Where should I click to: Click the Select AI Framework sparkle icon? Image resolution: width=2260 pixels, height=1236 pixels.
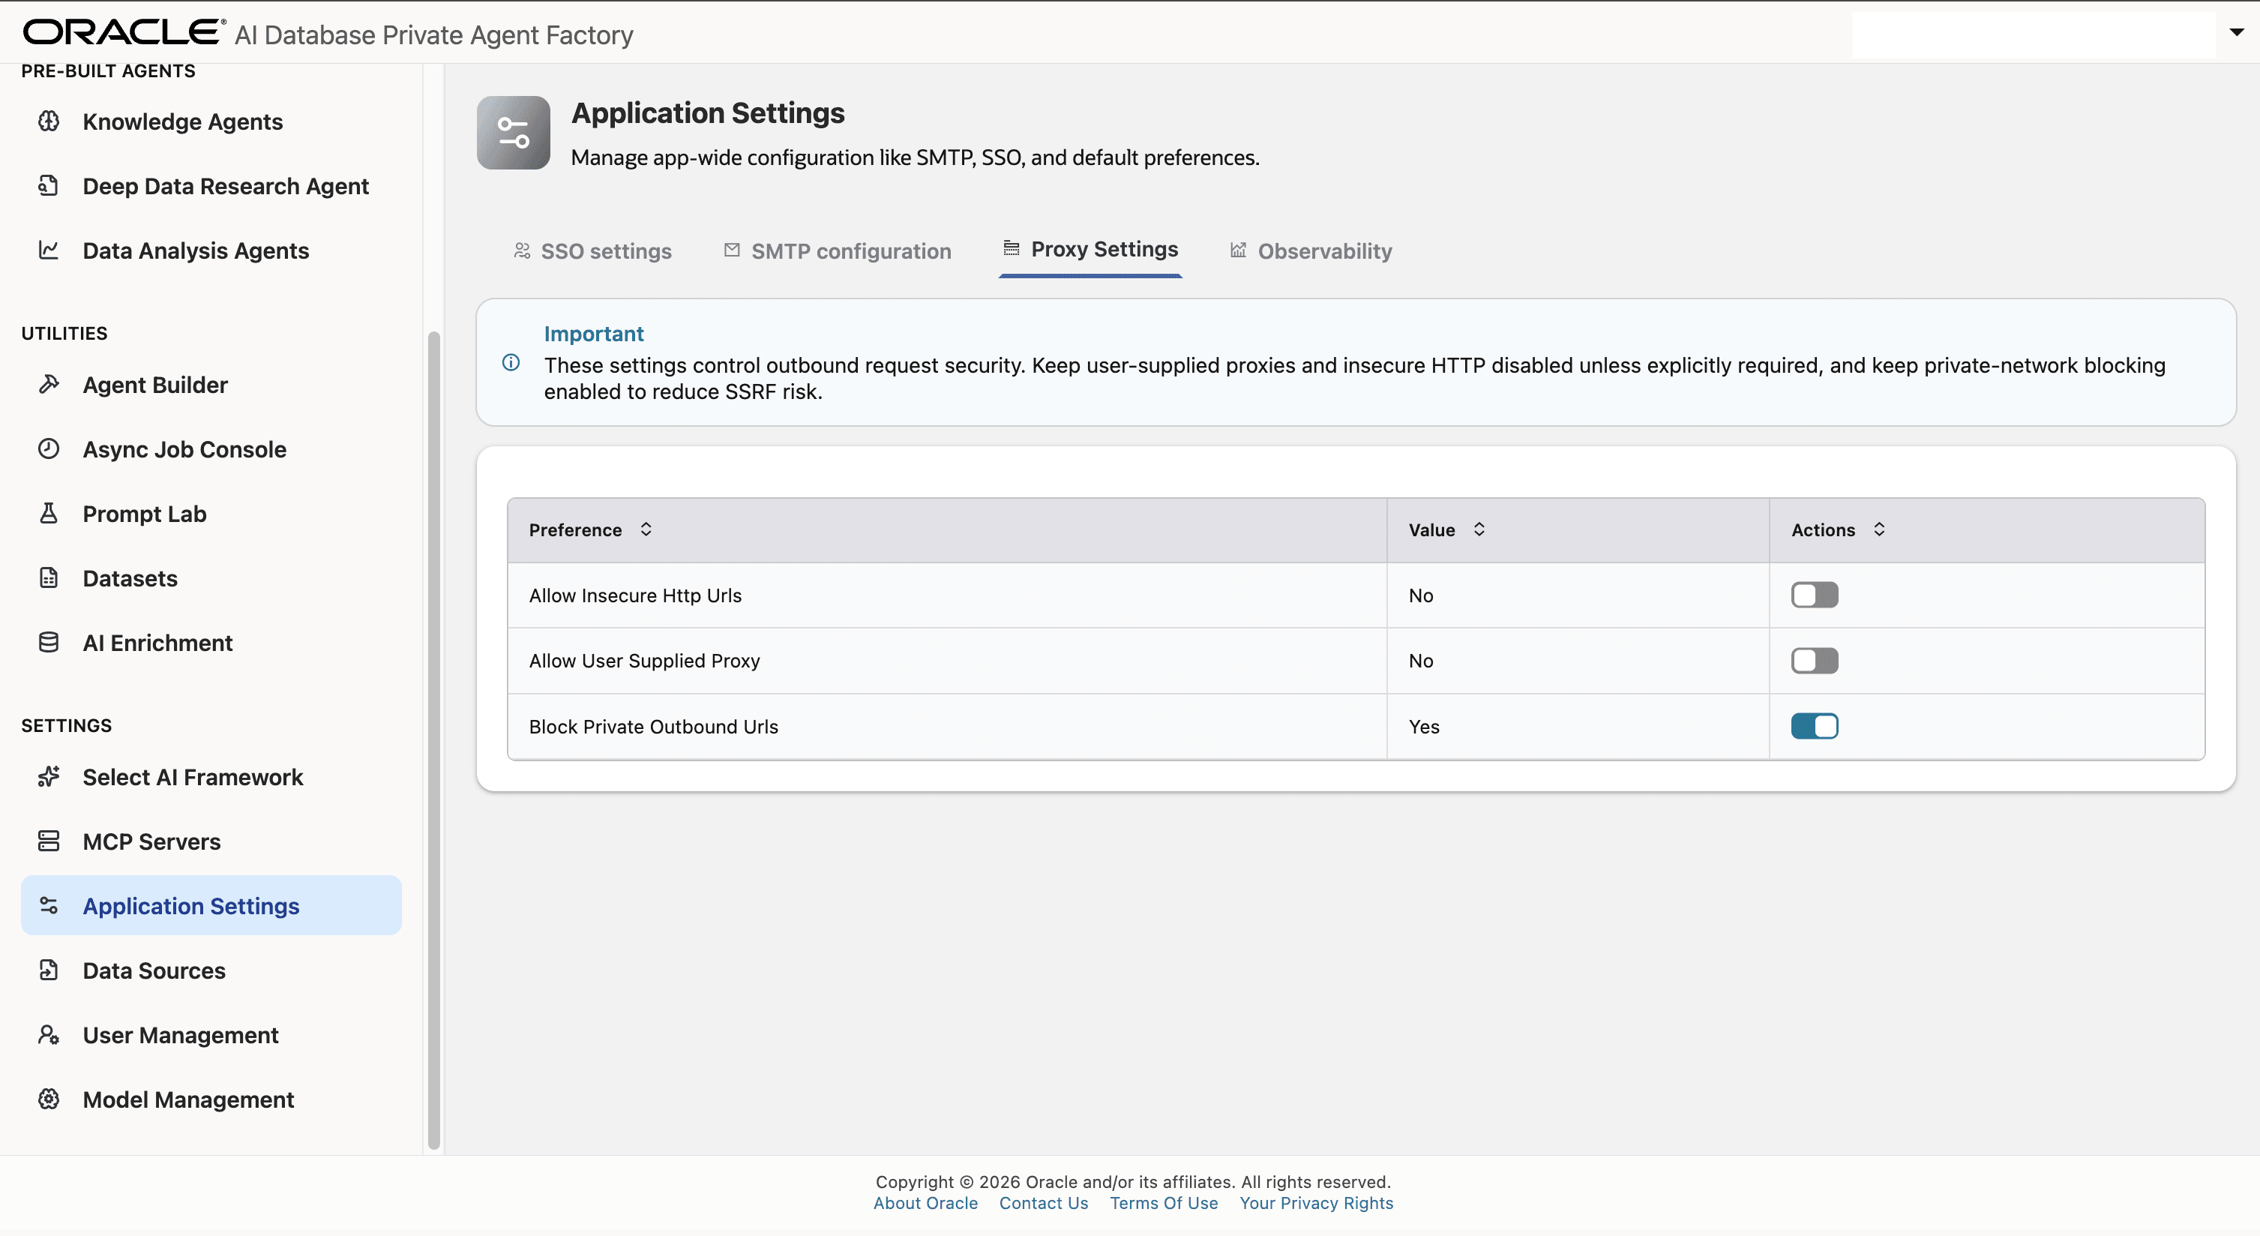[49, 776]
